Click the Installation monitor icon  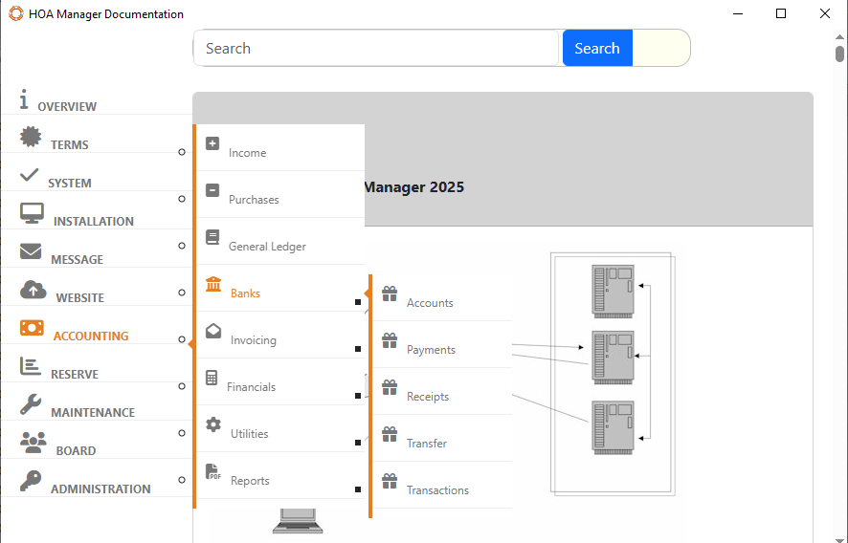click(x=32, y=214)
